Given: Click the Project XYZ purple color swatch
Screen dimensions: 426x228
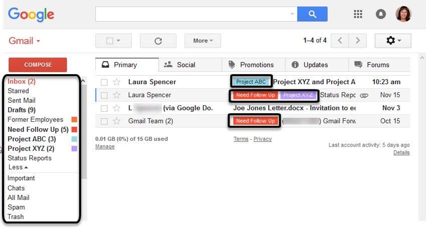Looking at the screenshot, I should (x=74, y=149).
